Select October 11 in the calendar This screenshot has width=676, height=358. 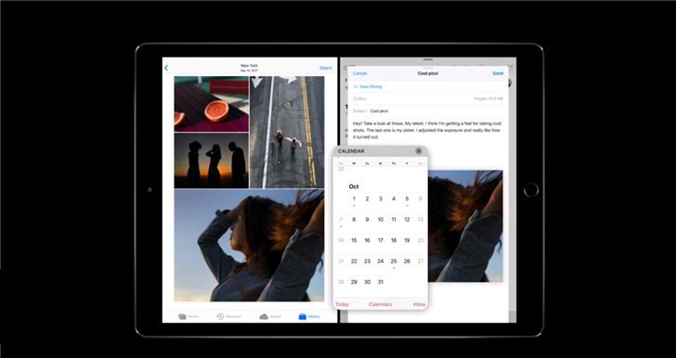pos(394,220)
